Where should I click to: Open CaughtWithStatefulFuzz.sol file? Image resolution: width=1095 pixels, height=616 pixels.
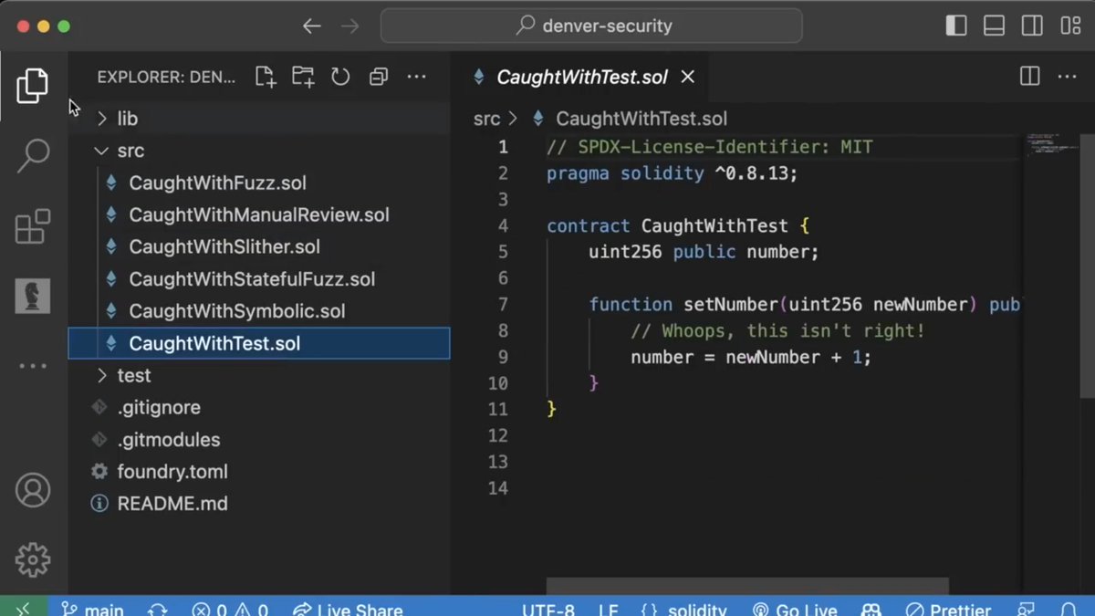point(259,279)
